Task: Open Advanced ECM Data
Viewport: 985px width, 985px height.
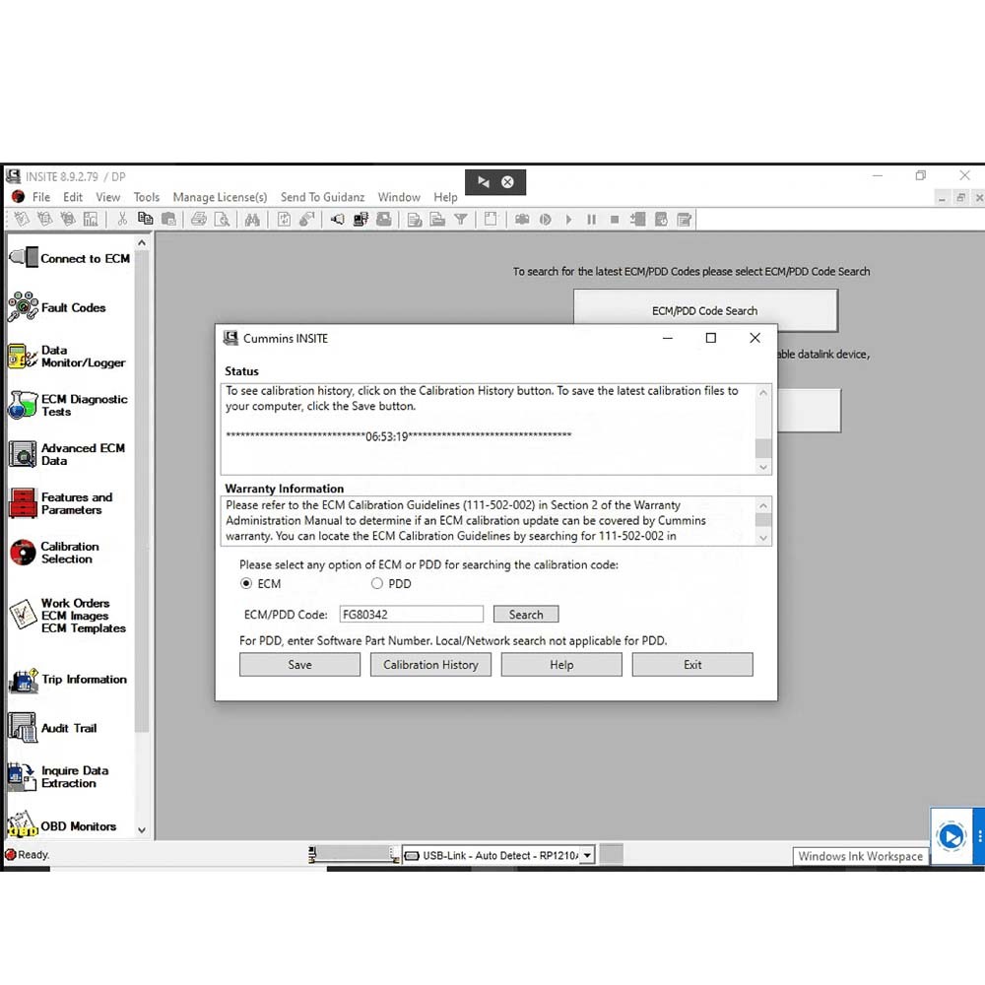Action: (x=67, y=454)
